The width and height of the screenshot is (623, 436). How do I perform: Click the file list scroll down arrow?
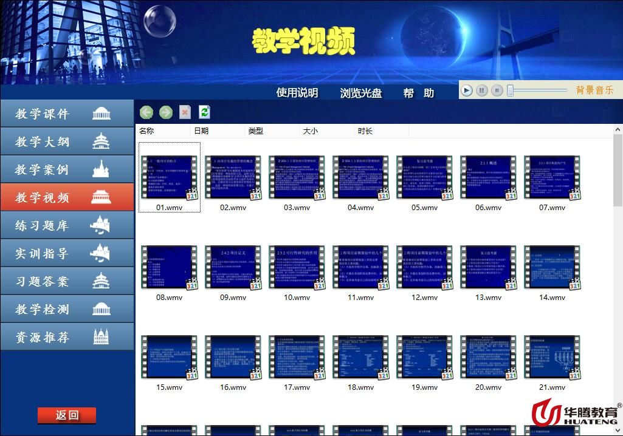618,431
